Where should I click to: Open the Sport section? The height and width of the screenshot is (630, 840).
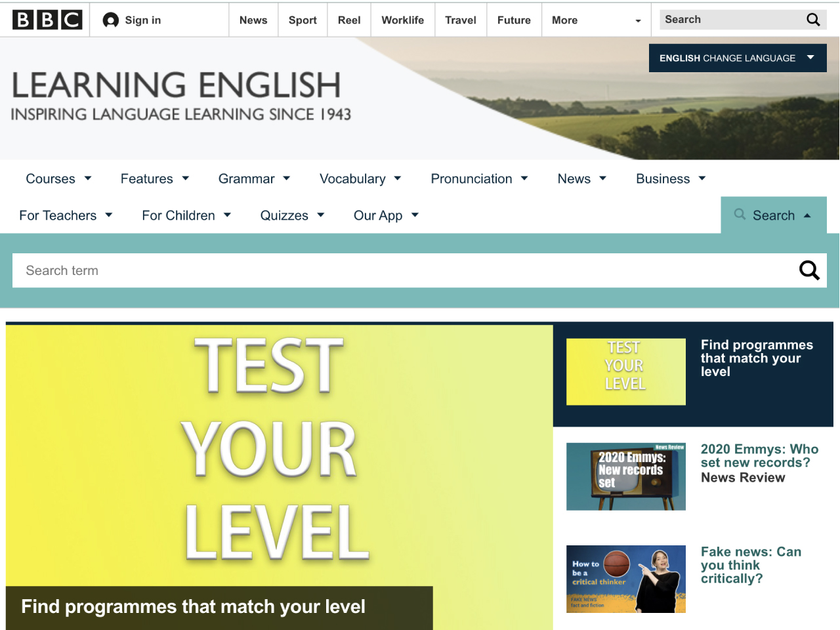point(303,20)
